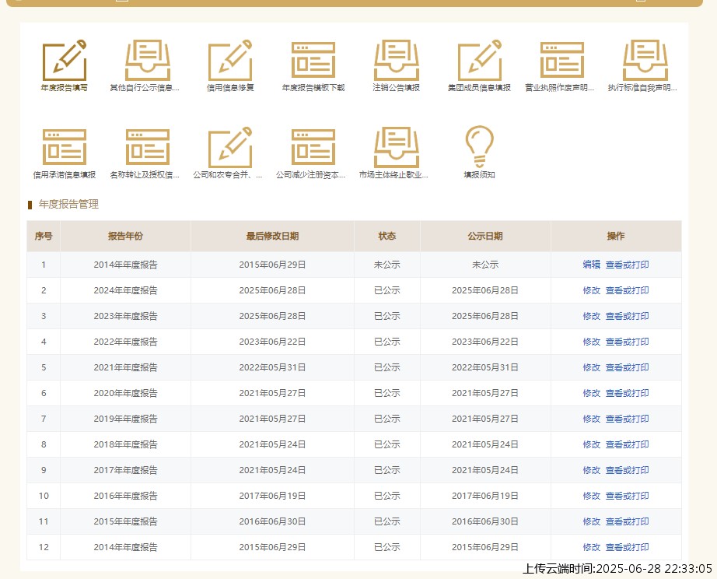
Task: Open the 执行标准自我声明 icon
Action: click(645, 60)
